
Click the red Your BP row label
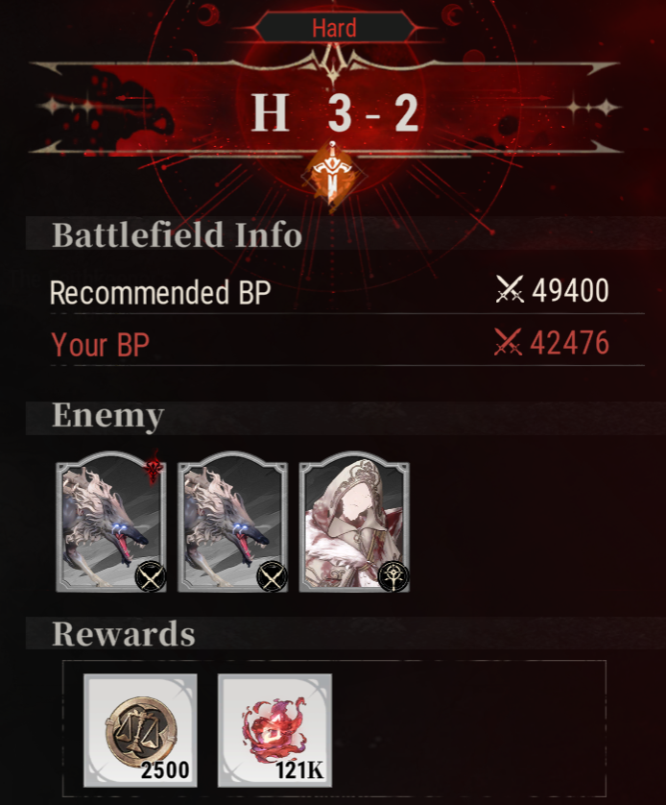pyautogui.click(x=100, y=345)
